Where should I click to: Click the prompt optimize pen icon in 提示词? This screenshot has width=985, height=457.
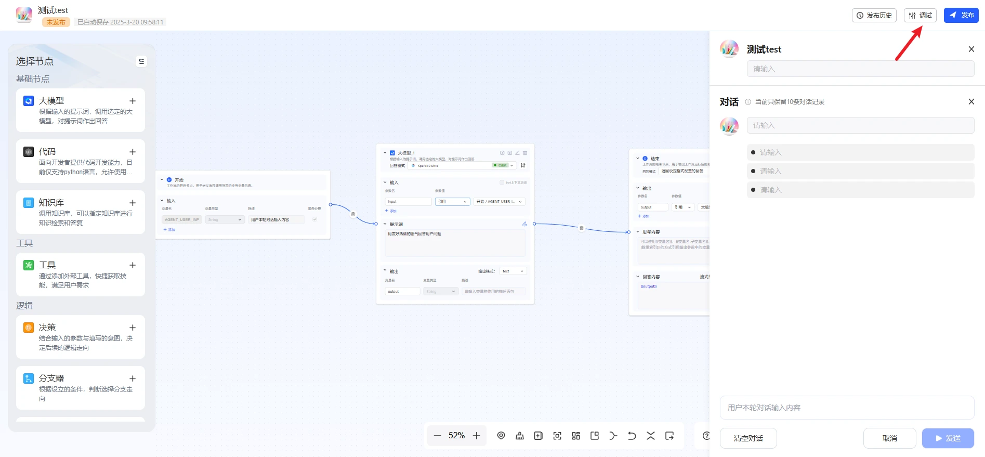point(524,224)
